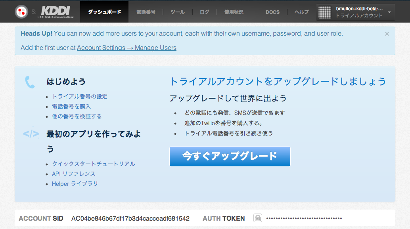Open 電話番号を購入 link
The width and height of the screenshot is (410, 229).
pos(71,107)
